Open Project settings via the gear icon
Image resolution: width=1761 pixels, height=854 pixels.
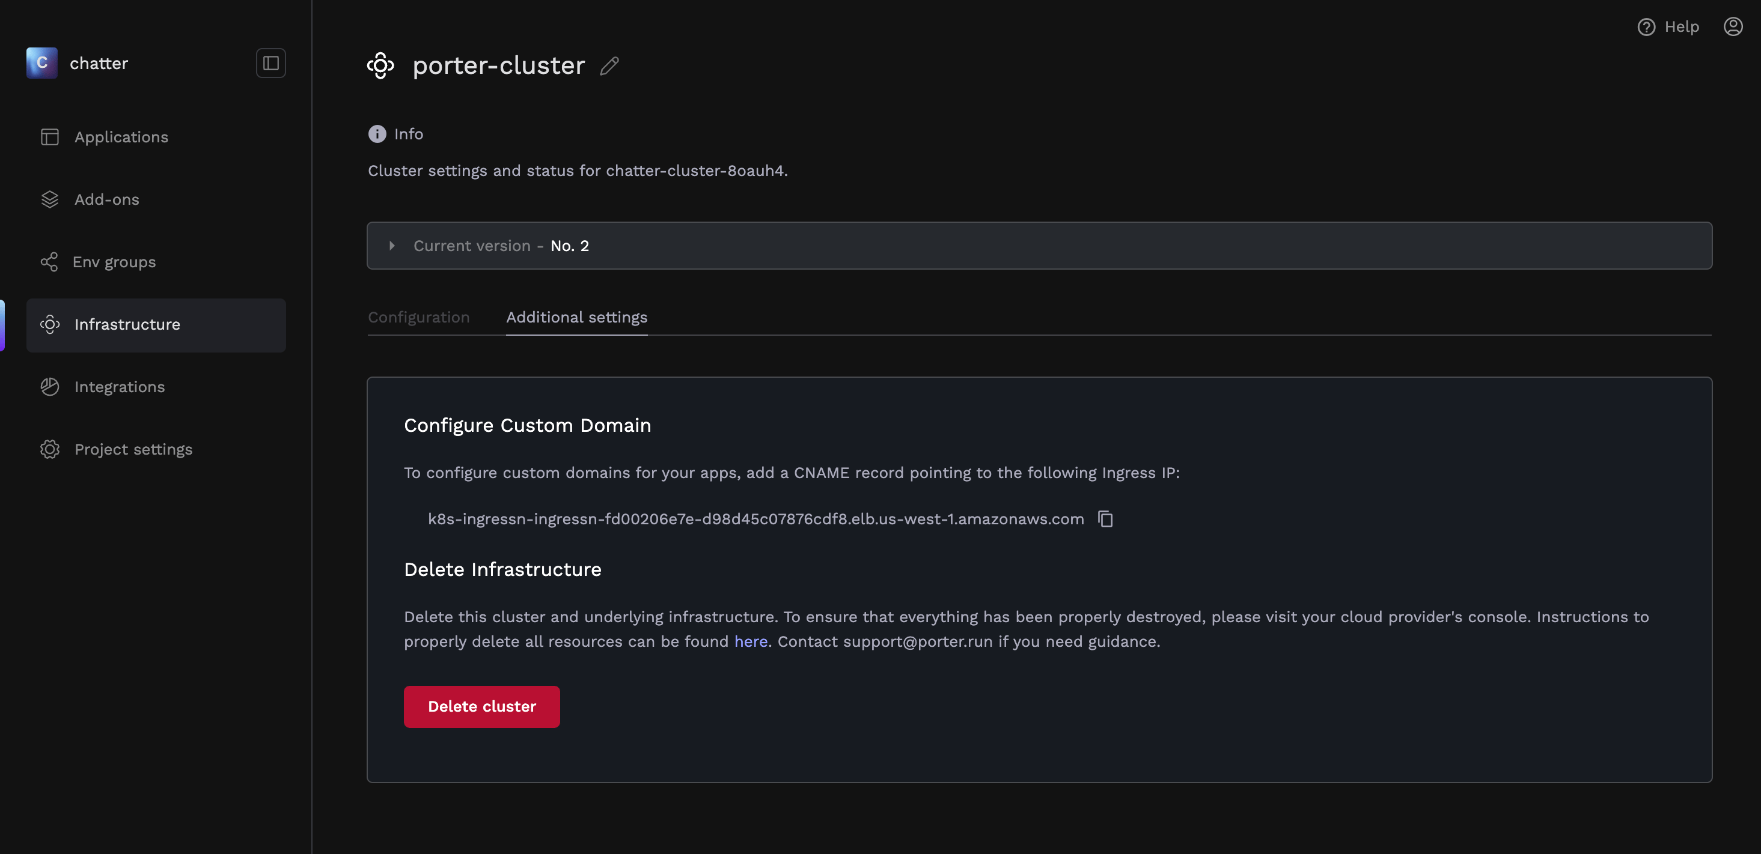click(x=49, y=449)
